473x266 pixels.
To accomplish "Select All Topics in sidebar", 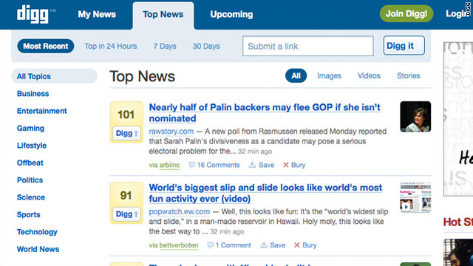I will pyautogui.click(x=54, y=76).
